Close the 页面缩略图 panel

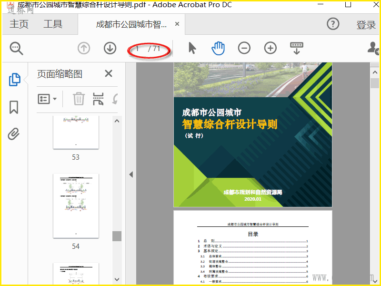click(x=109, y=73)
